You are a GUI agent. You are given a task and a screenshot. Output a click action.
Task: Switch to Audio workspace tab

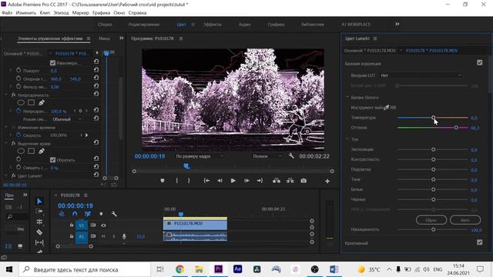click(245, 24)
